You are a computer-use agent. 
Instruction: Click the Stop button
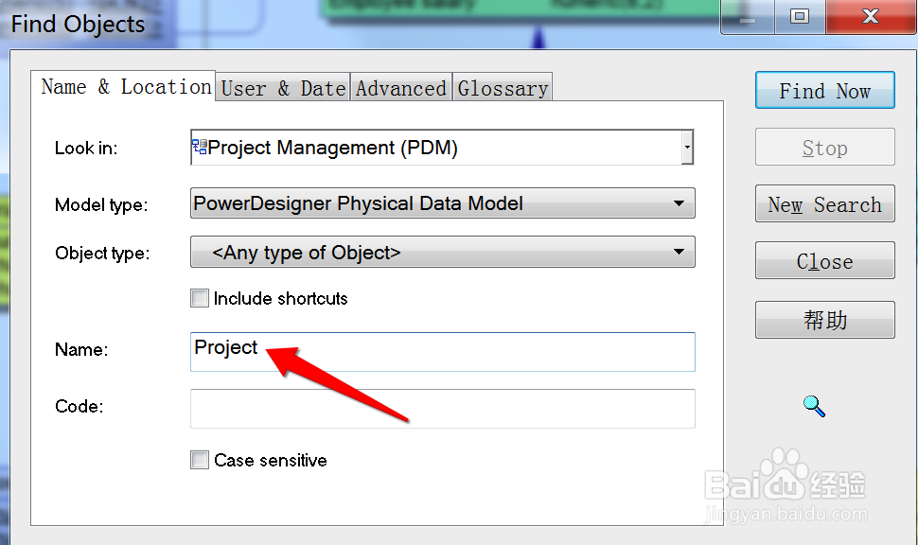pos(825,147)
